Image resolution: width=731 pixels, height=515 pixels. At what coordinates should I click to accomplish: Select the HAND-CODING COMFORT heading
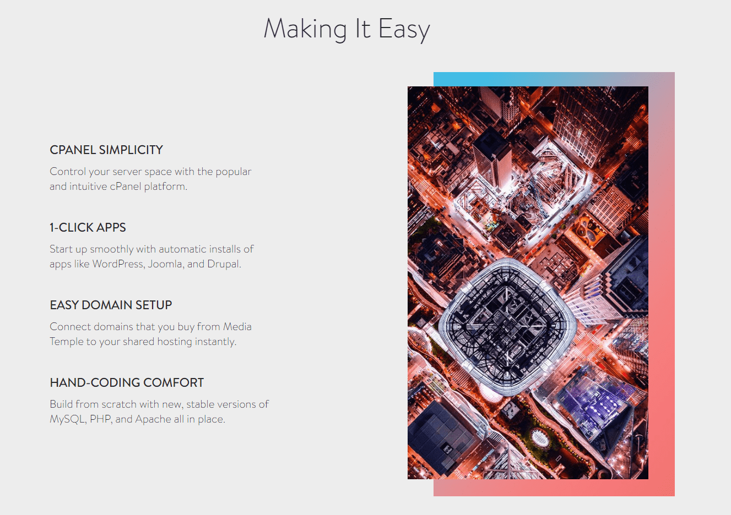point(127,382)
